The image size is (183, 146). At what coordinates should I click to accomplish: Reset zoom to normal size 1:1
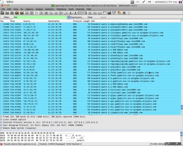click(100, 13)
